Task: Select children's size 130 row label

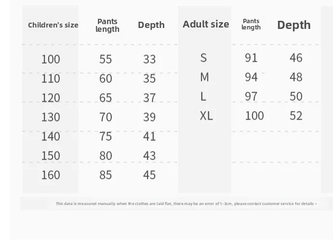Action: [51, 117]
